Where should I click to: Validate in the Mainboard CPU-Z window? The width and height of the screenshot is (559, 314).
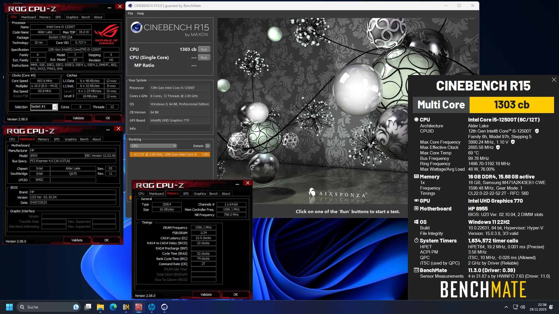coord(77,240)
